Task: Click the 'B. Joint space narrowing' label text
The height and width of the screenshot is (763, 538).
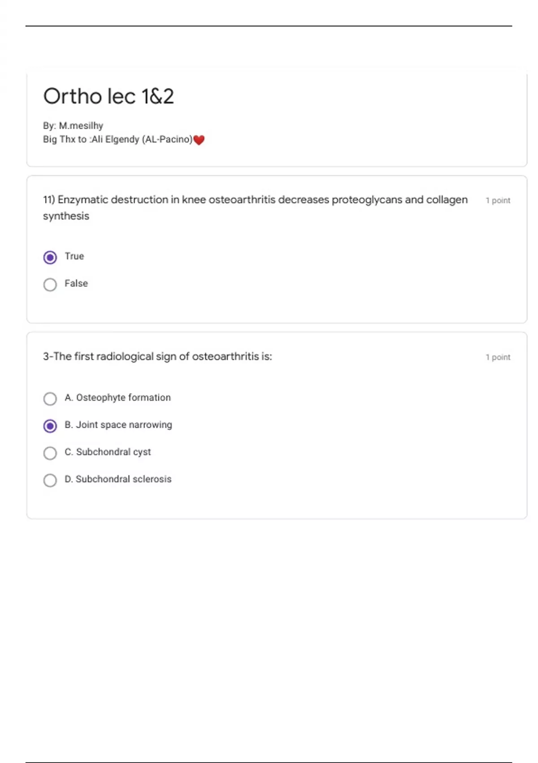Action: point(118,425)
